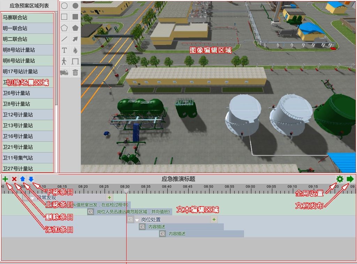Image resolution: width=357 pixels, height=264 pixels.
Task: Collapse the 异常发现 timeline group
Action: pos(32,198)
